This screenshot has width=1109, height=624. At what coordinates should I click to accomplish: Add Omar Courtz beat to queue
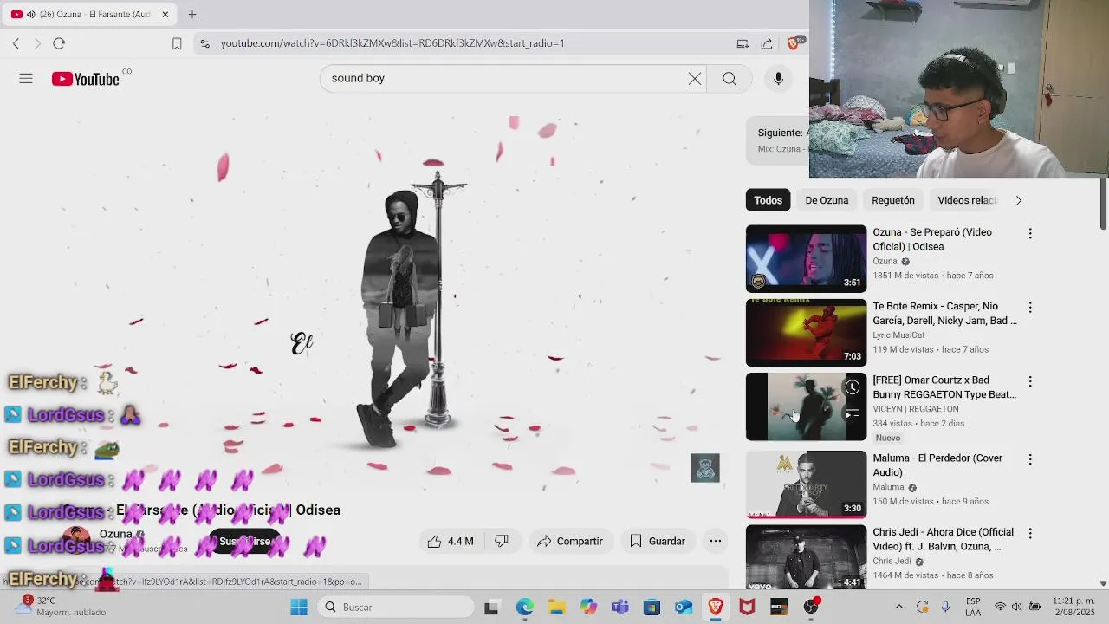click(853, 413)
